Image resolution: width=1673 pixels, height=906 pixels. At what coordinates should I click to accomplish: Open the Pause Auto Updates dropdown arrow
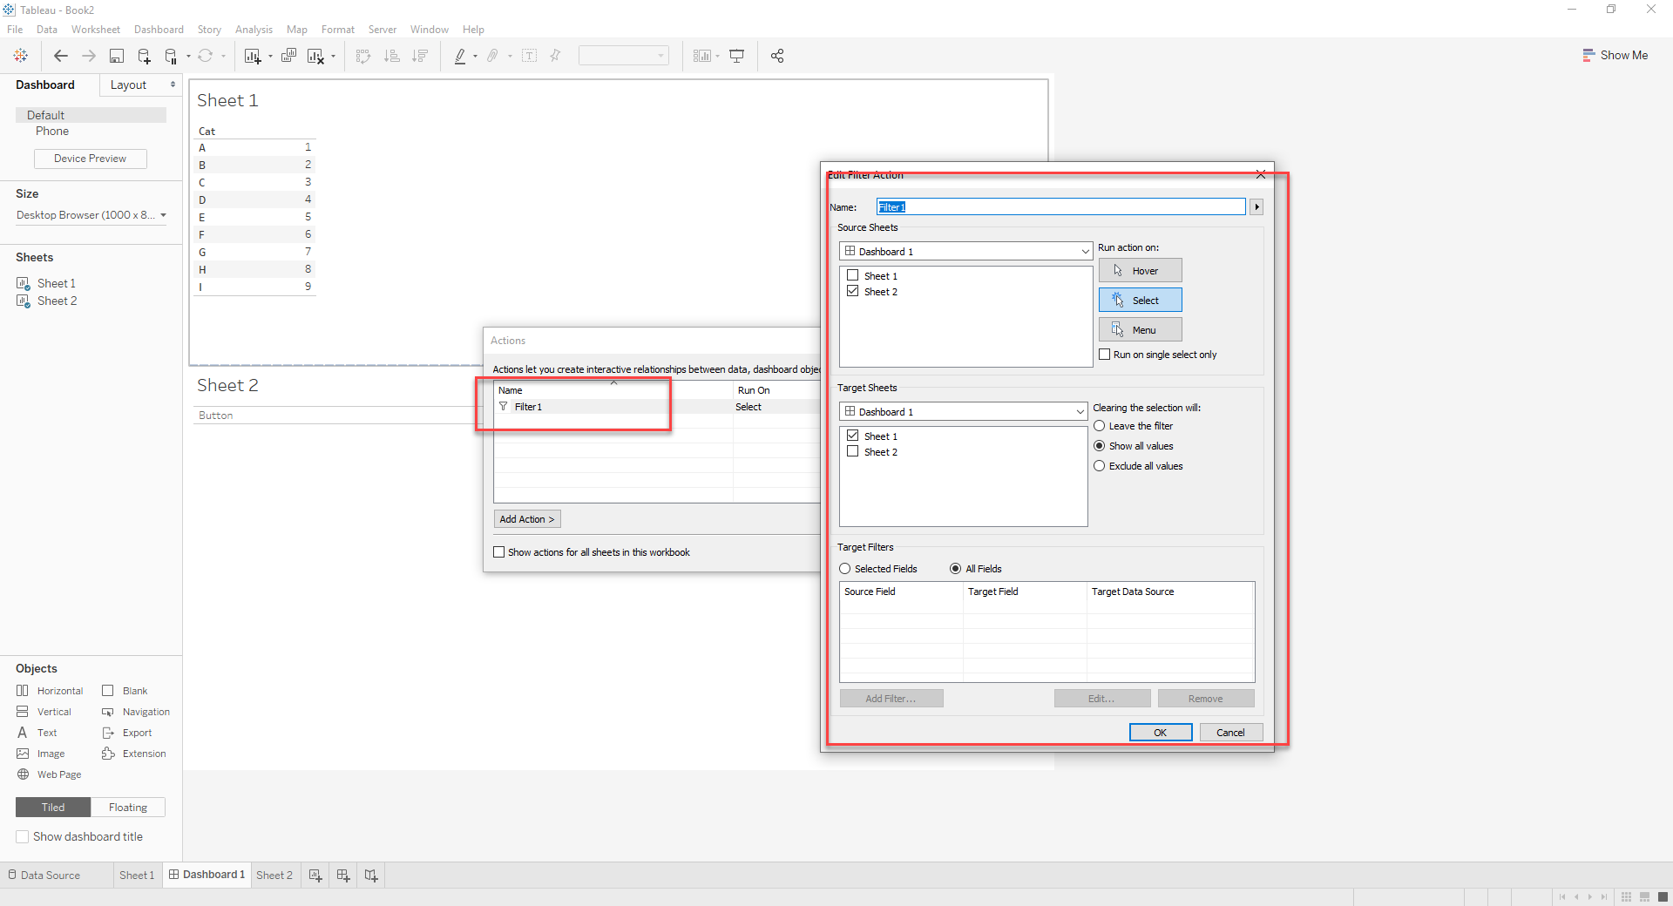(188, 57)
